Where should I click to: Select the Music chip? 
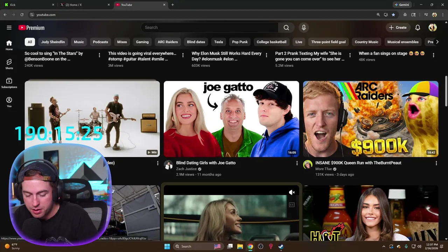[79, 42]
